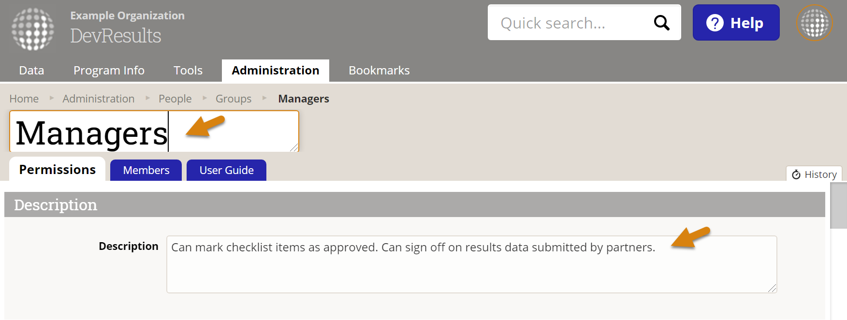Click into the Quick search field
This screenshot has width=847, height=320.
(x=570, y=23)
